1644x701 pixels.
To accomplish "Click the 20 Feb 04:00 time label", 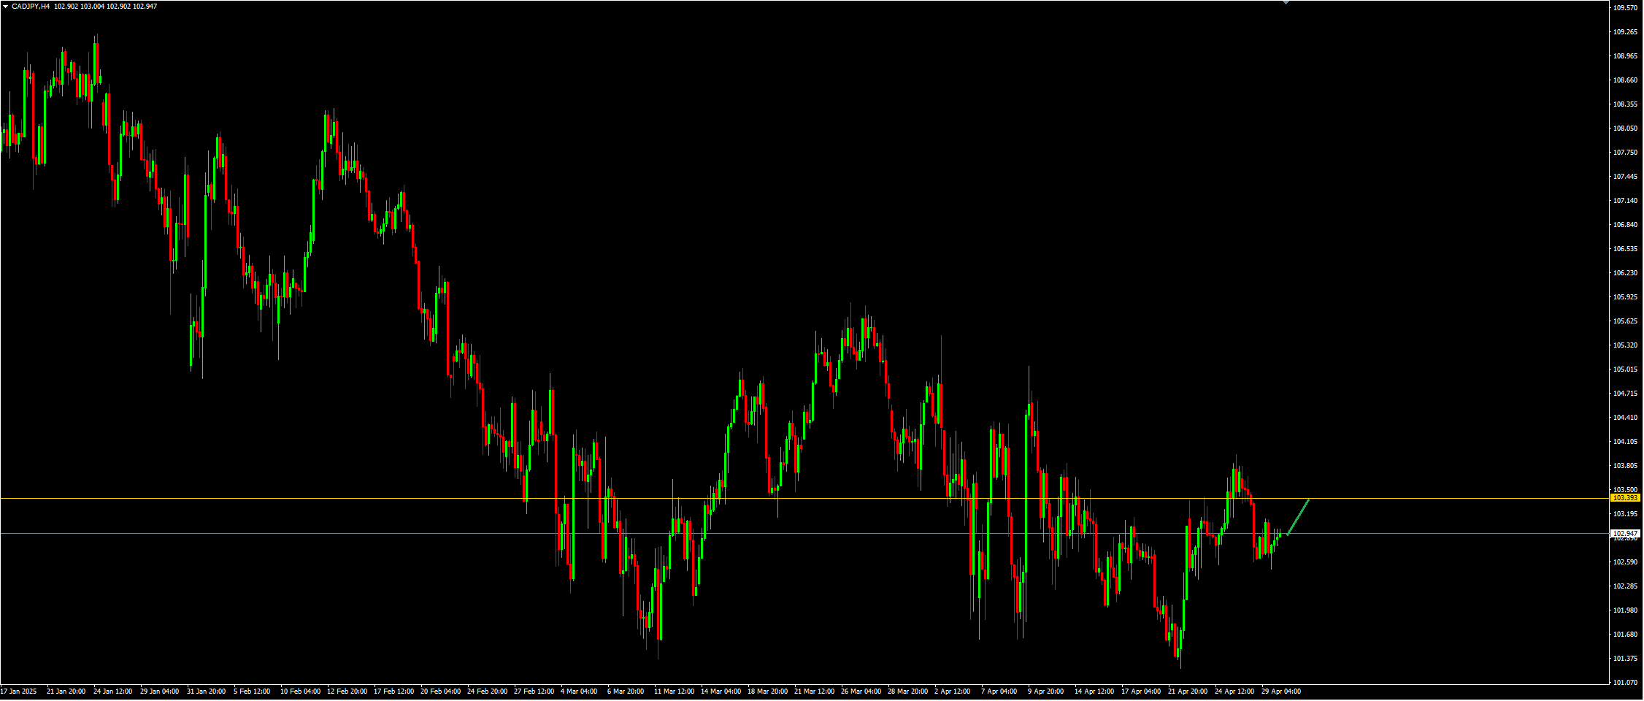I will pos(441,692).
